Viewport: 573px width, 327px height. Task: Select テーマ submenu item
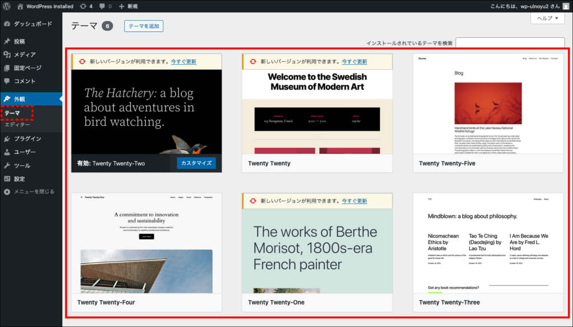coord(12,113)
